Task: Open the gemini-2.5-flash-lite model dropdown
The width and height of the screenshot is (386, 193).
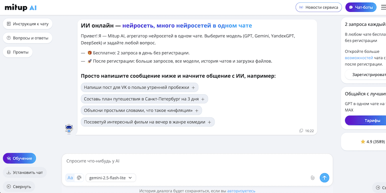Action: [111, 178]
